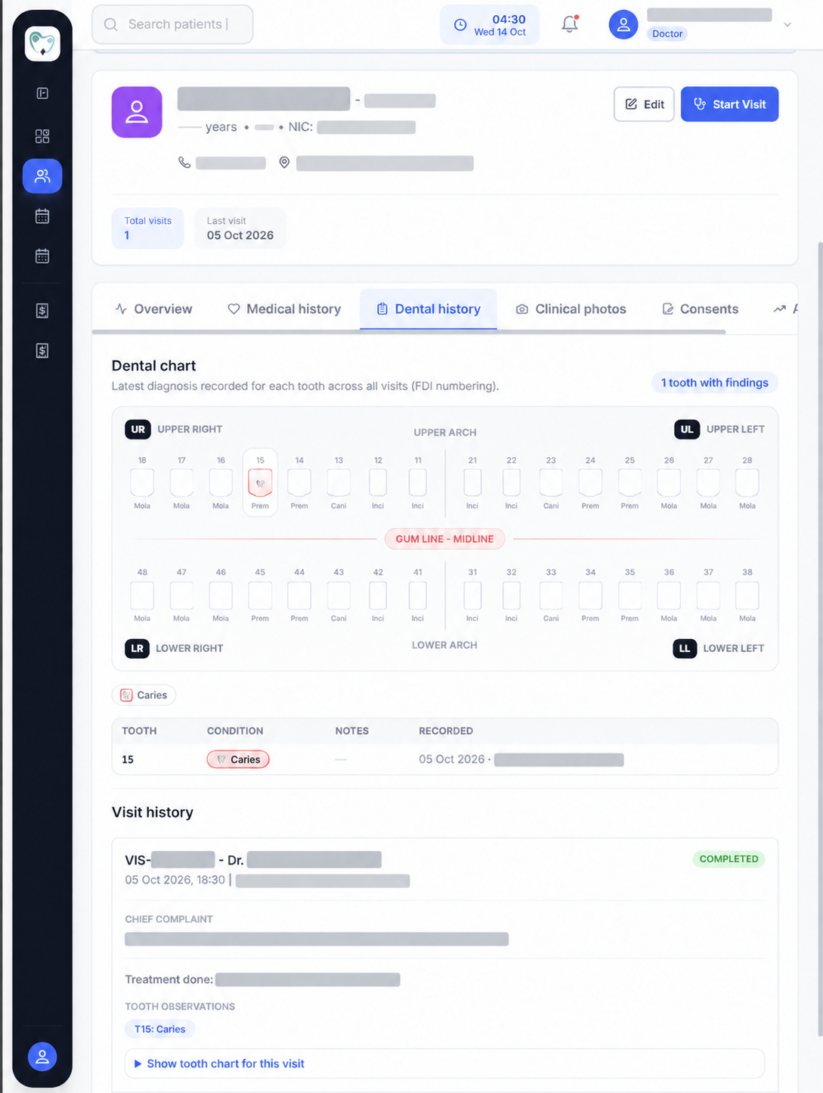The height and width of the screenshot is (1093, 823).
Task: Click the Caries condition pill for tooth 15
Action: [238, 759]
